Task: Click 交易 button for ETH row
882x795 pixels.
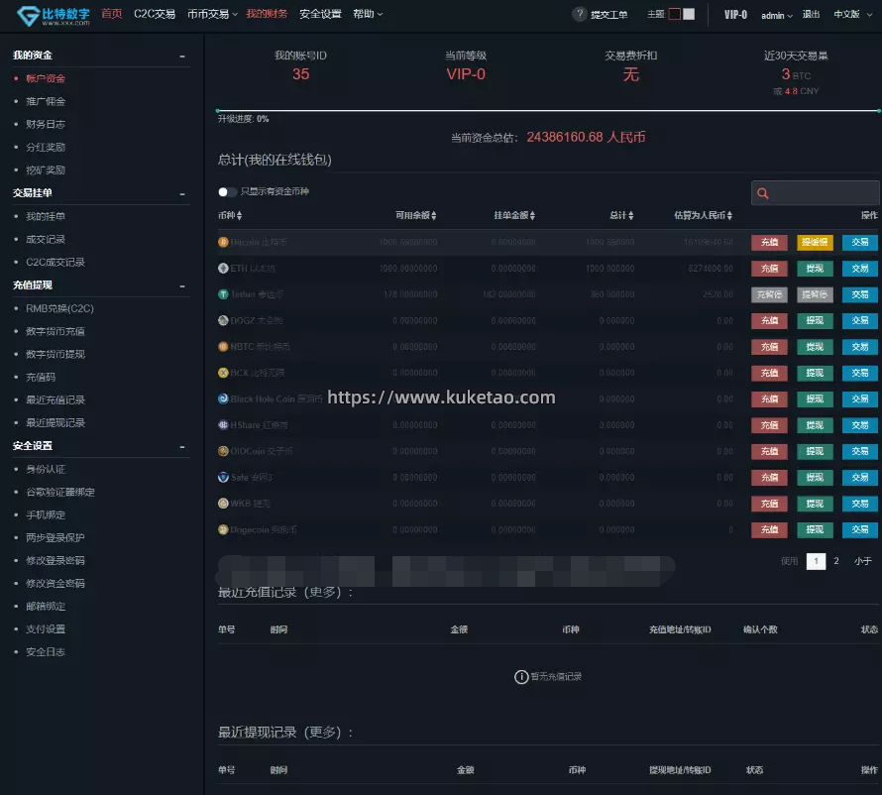Action: (859, 269)
